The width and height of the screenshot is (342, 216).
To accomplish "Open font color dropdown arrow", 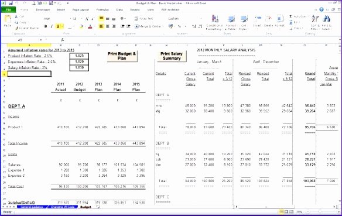I will click(x=94, y=26).
